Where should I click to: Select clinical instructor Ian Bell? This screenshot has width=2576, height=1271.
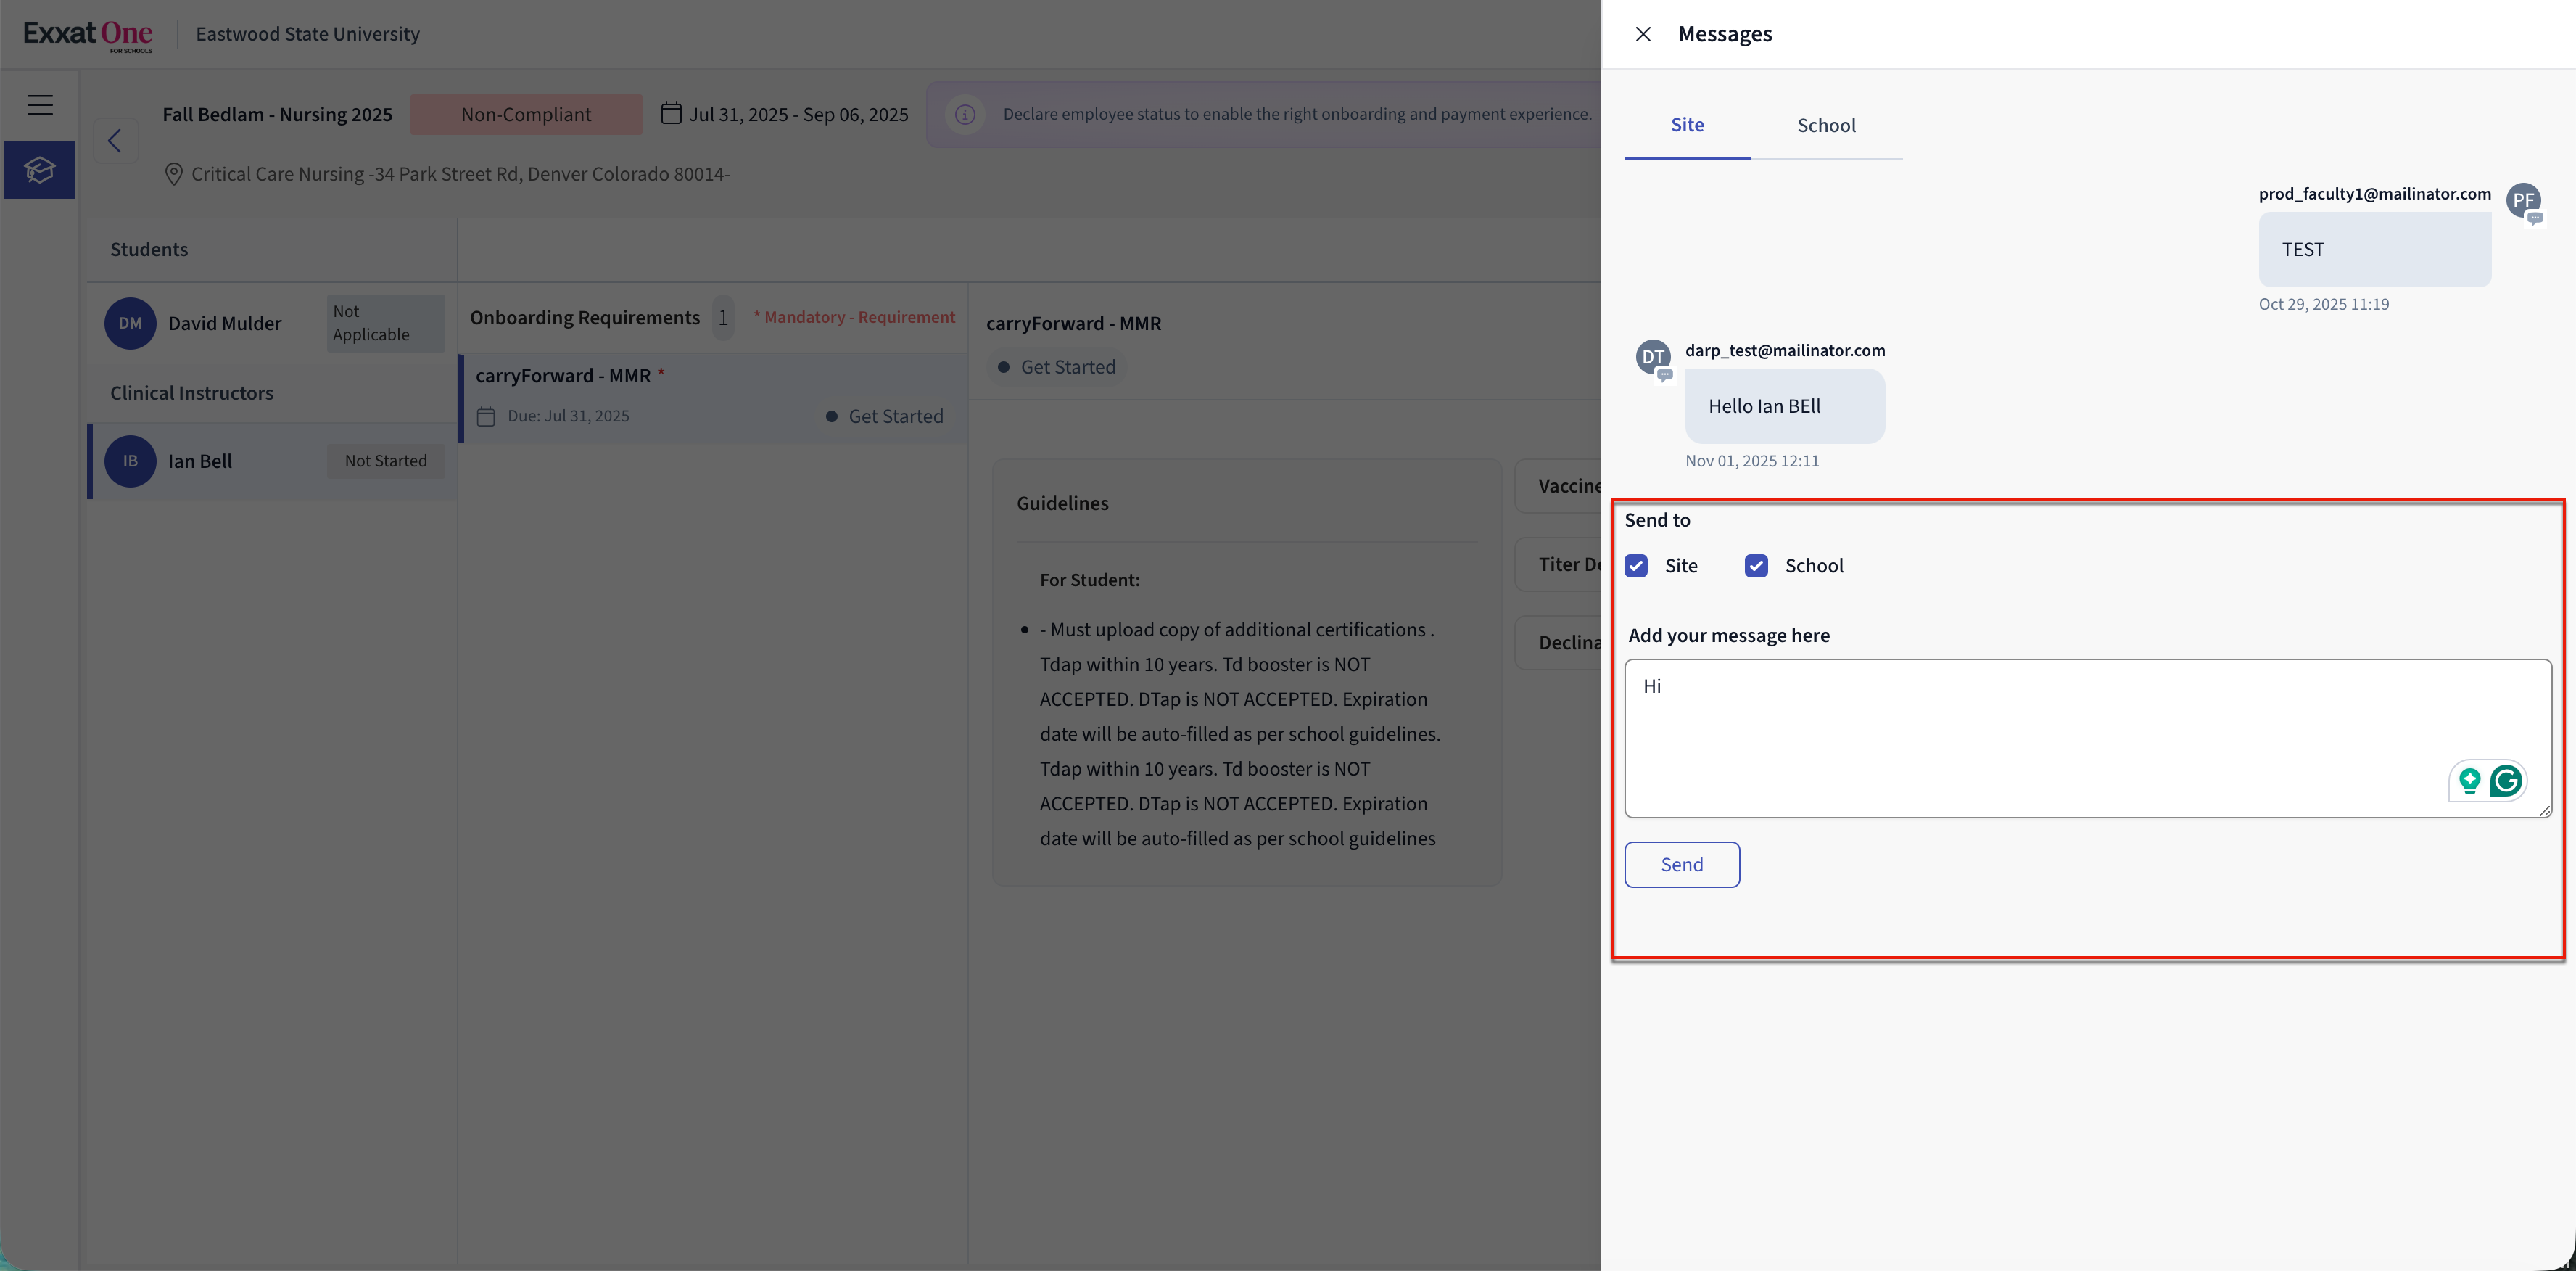pyautogui.click(x=200, y=462)
